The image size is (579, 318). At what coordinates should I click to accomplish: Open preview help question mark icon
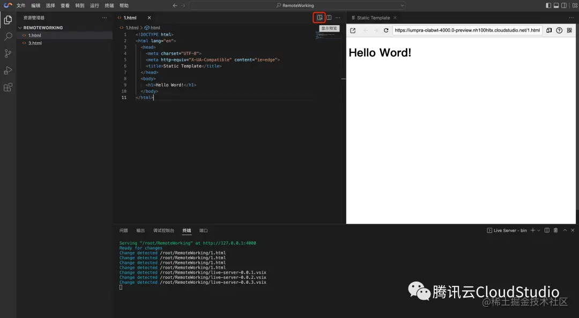(x=559, y=31)
